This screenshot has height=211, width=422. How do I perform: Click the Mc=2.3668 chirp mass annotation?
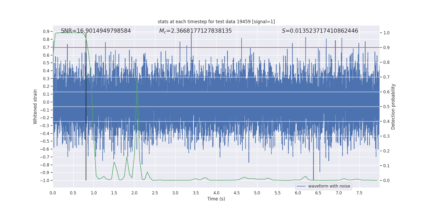(195, 31)
